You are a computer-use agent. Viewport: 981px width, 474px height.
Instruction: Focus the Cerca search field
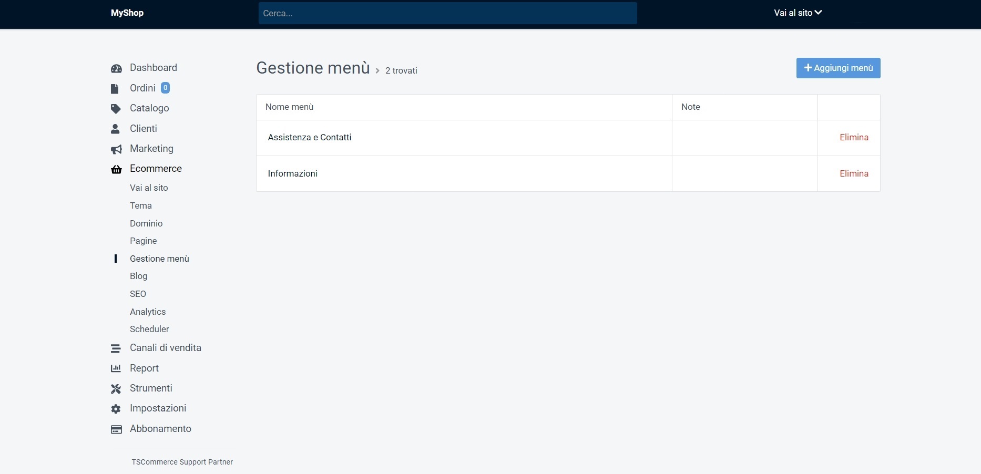(x=447, y=13)
